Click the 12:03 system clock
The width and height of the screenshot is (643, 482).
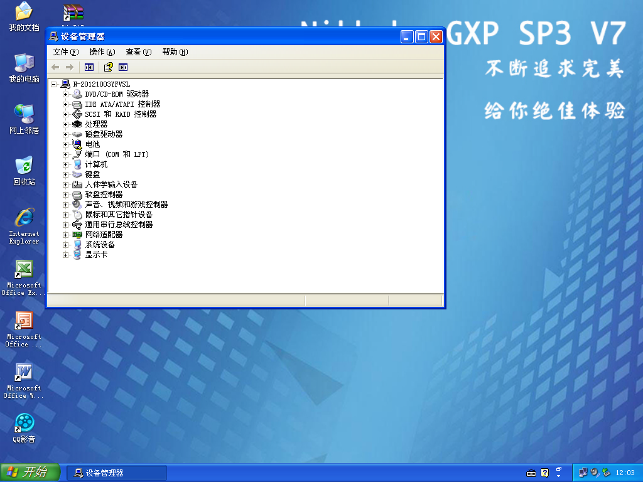tap(625, 473)
